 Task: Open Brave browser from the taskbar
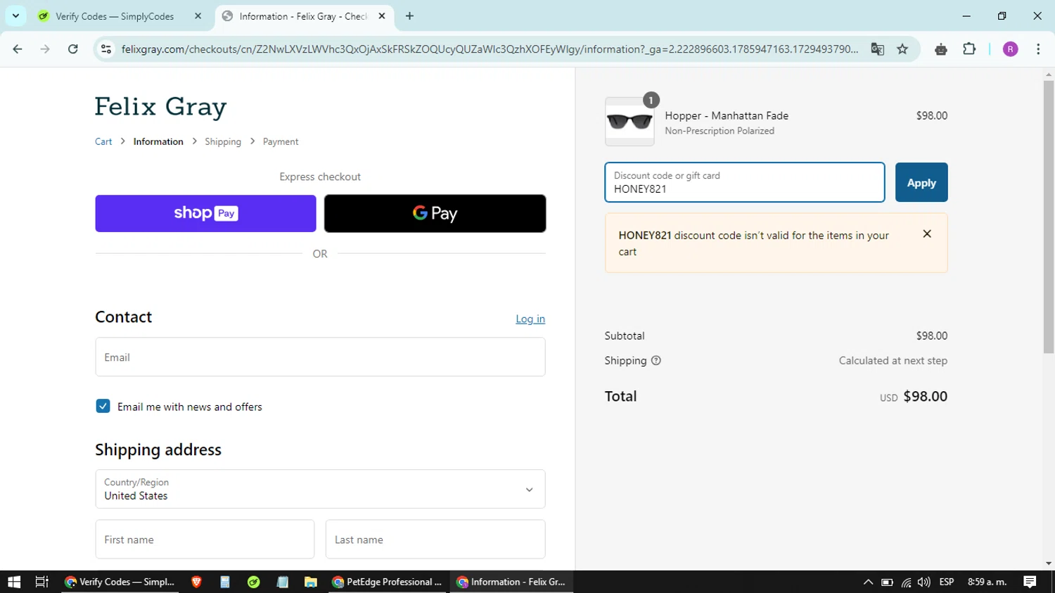[196, 582]
